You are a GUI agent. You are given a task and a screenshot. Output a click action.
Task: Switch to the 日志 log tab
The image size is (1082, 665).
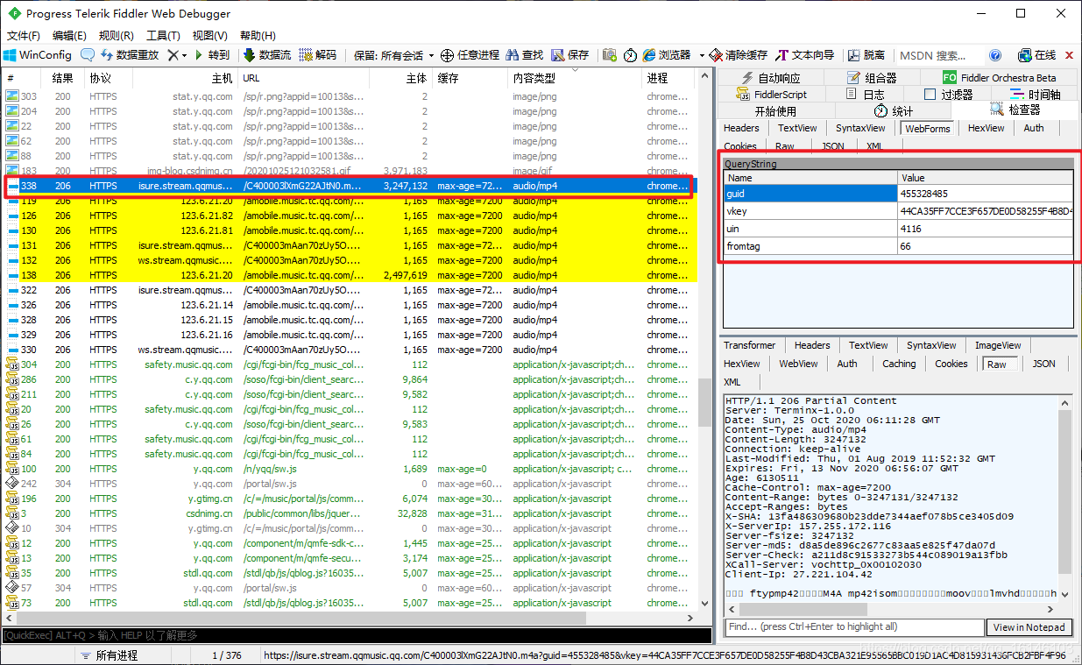coord(866,95)
